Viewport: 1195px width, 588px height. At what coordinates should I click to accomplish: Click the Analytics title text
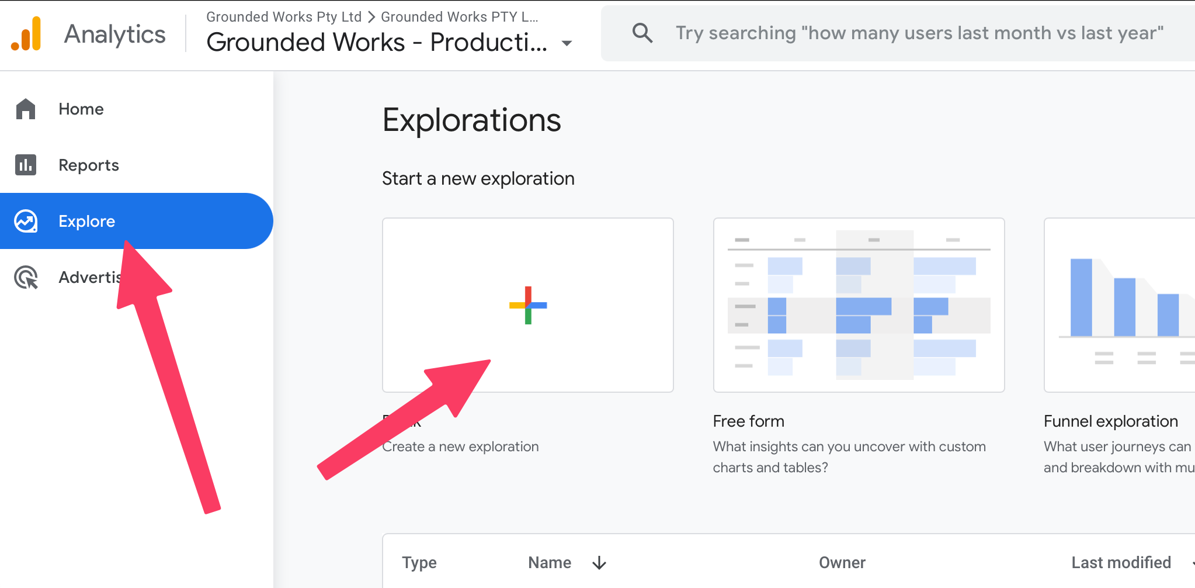(115, 34)
